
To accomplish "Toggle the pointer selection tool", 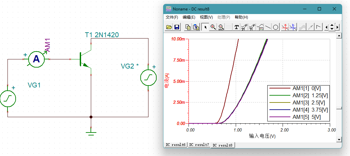I will [205, 27].
